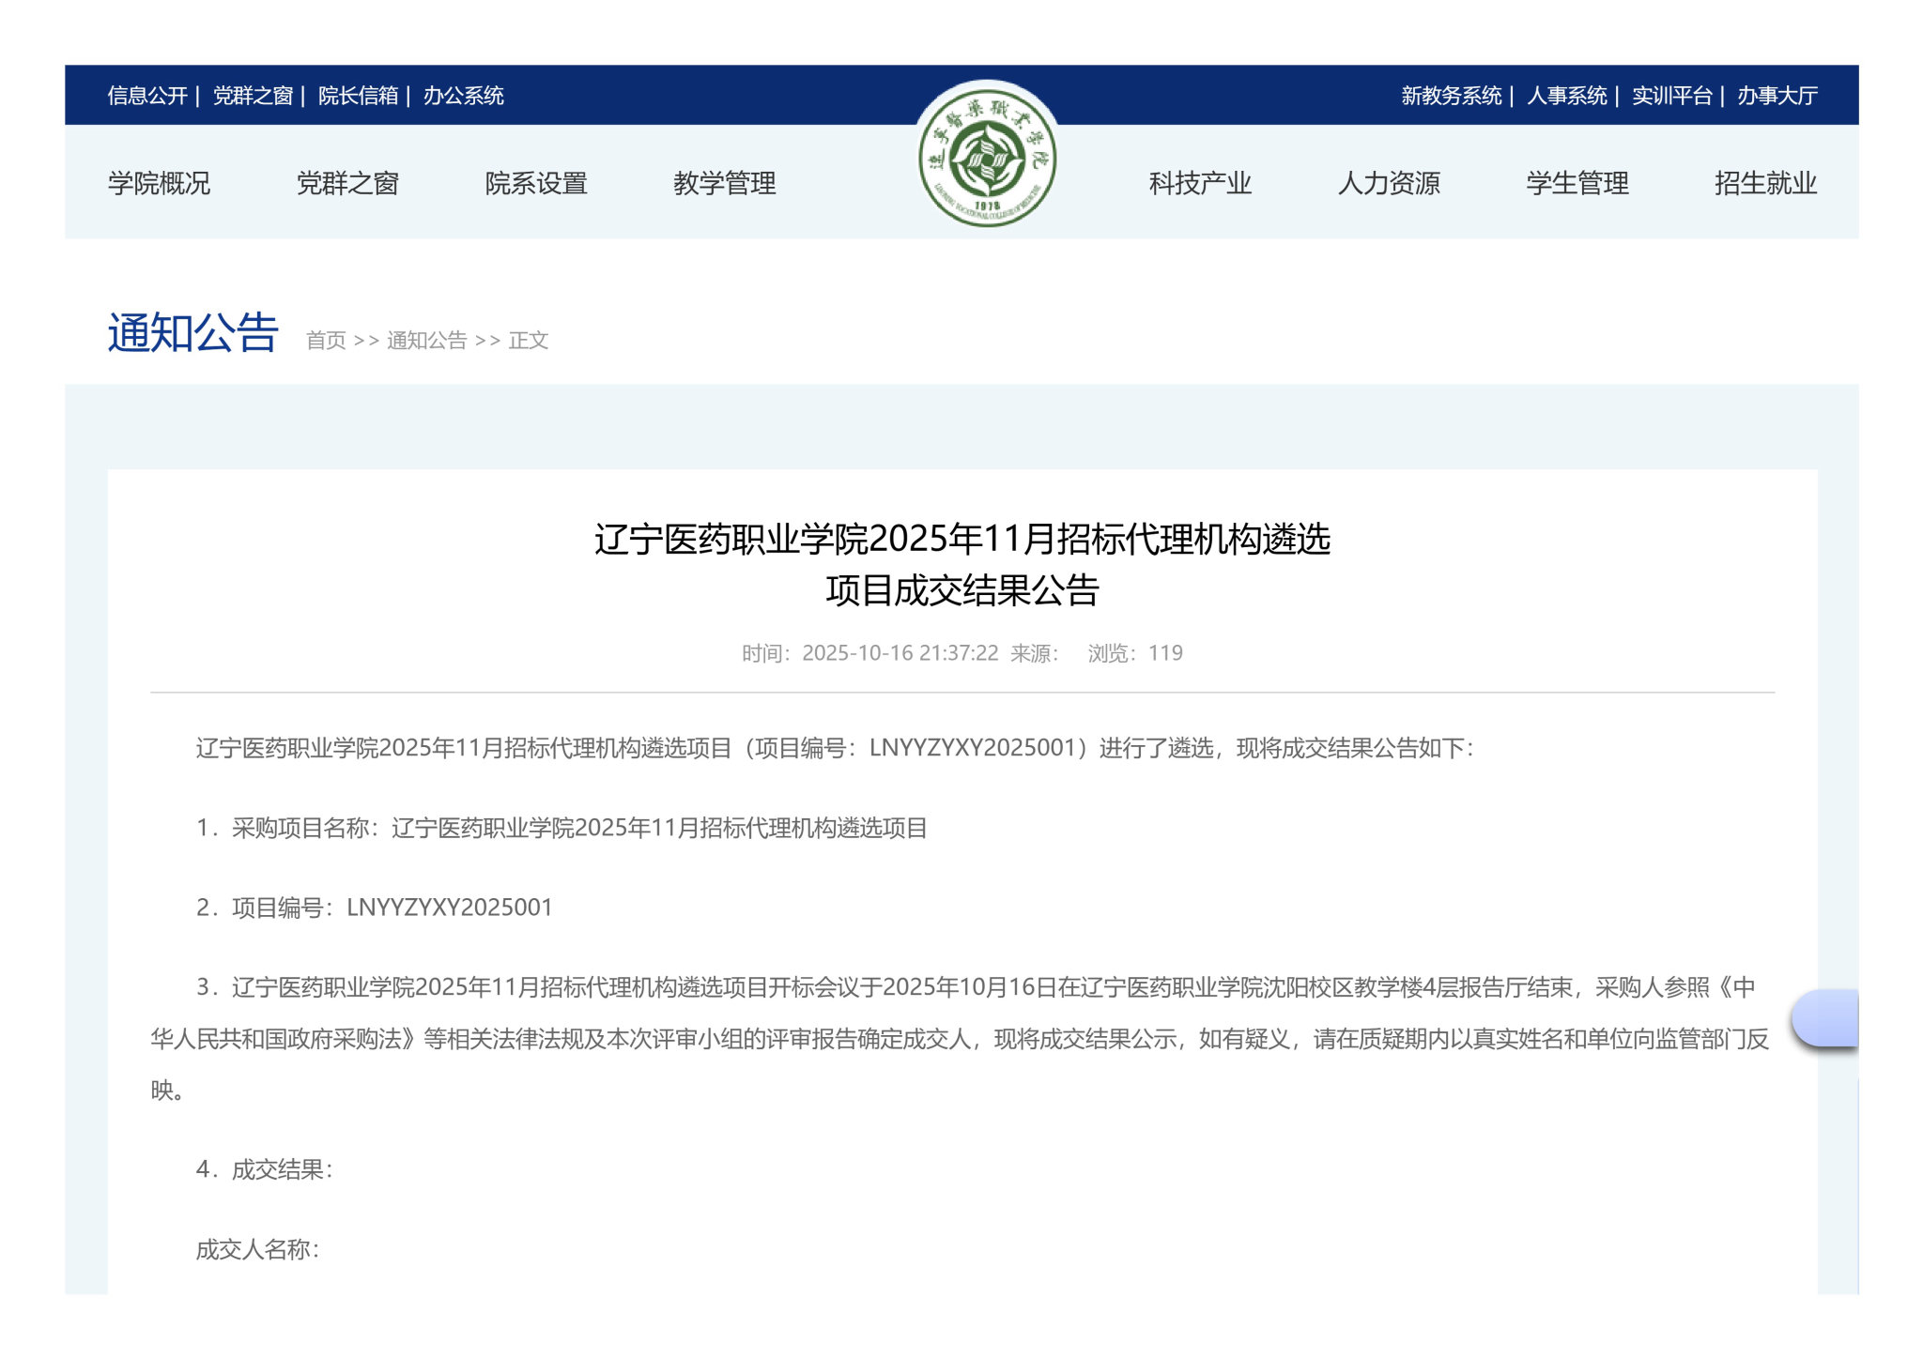The height and width of the screenshot is (1358, 1923).
Task: Open 办事大厅 link
Action: pyautogui.click(x=1777, y=96)
